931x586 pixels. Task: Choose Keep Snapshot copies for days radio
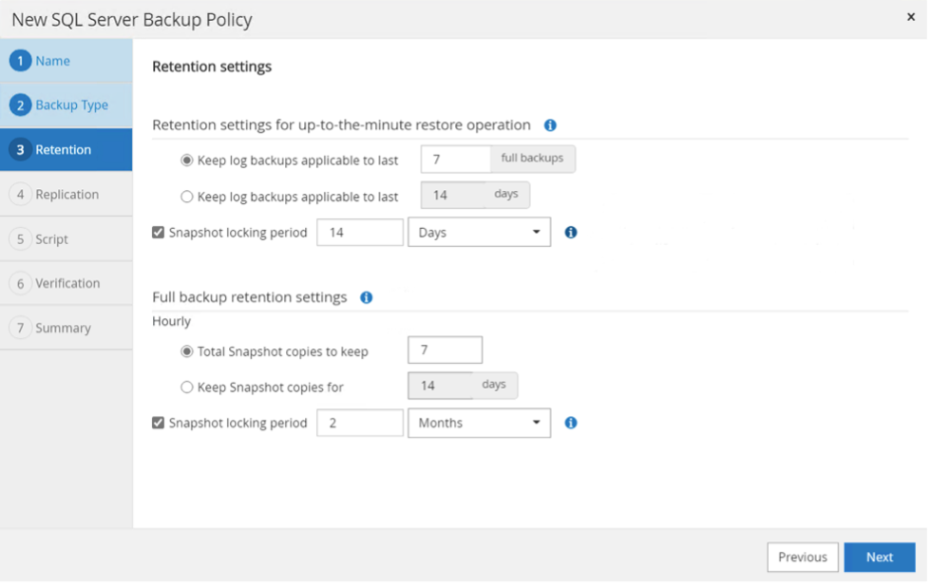[186, 388]
